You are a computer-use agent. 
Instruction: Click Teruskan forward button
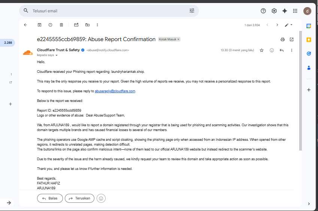coord(79,198)
